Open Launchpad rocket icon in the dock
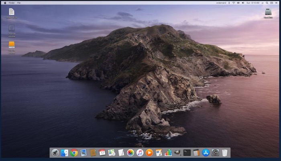281x161 pixels. click(55, 153)
